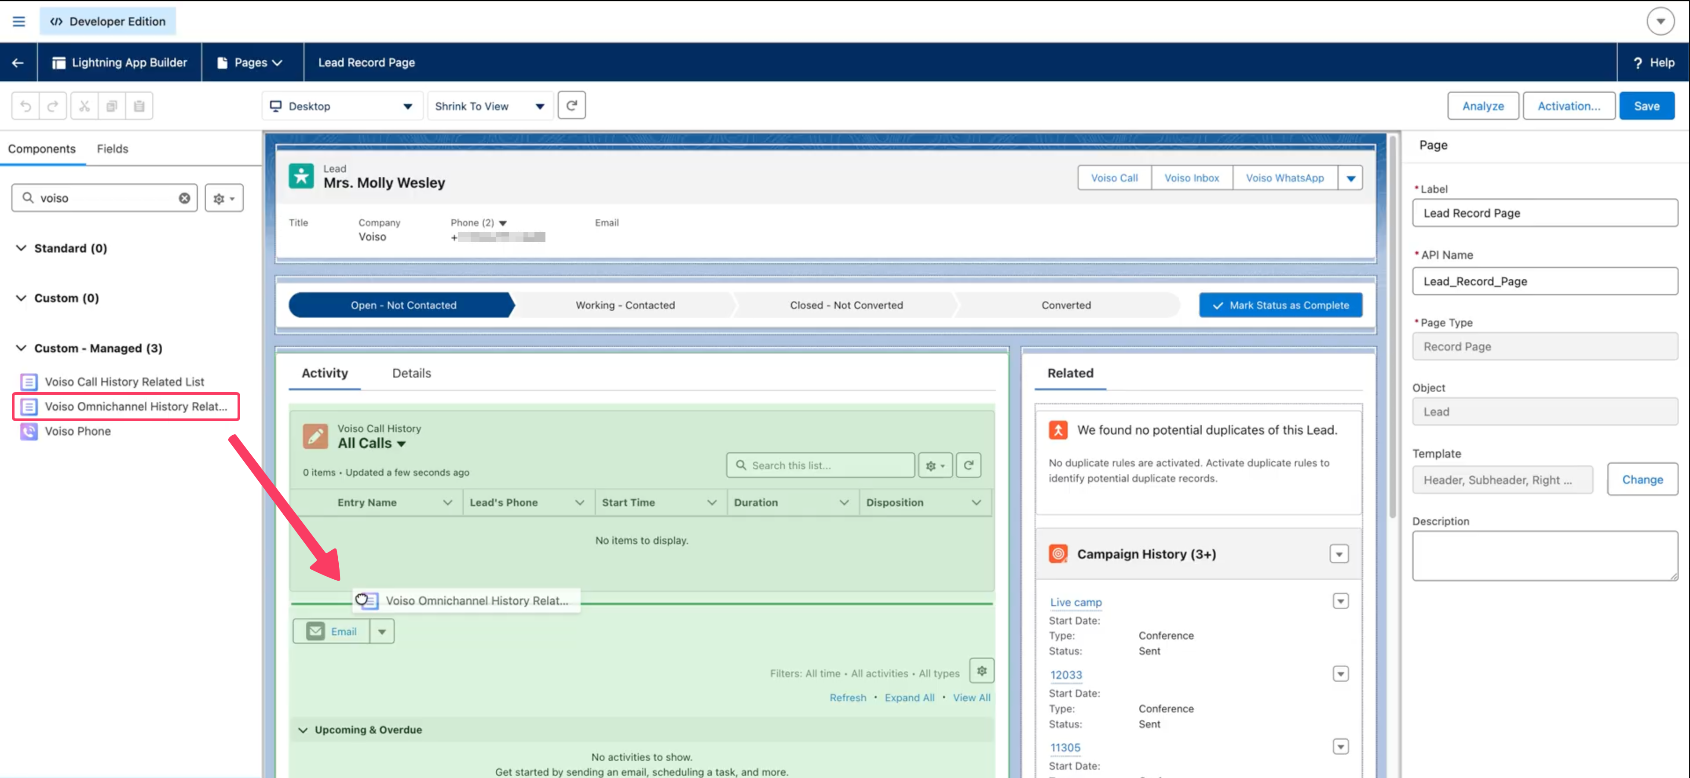Open the top-right circular dropdown menu
Image resolution: width=1690 pixels, height=778 pixels.
[1660, 21]
